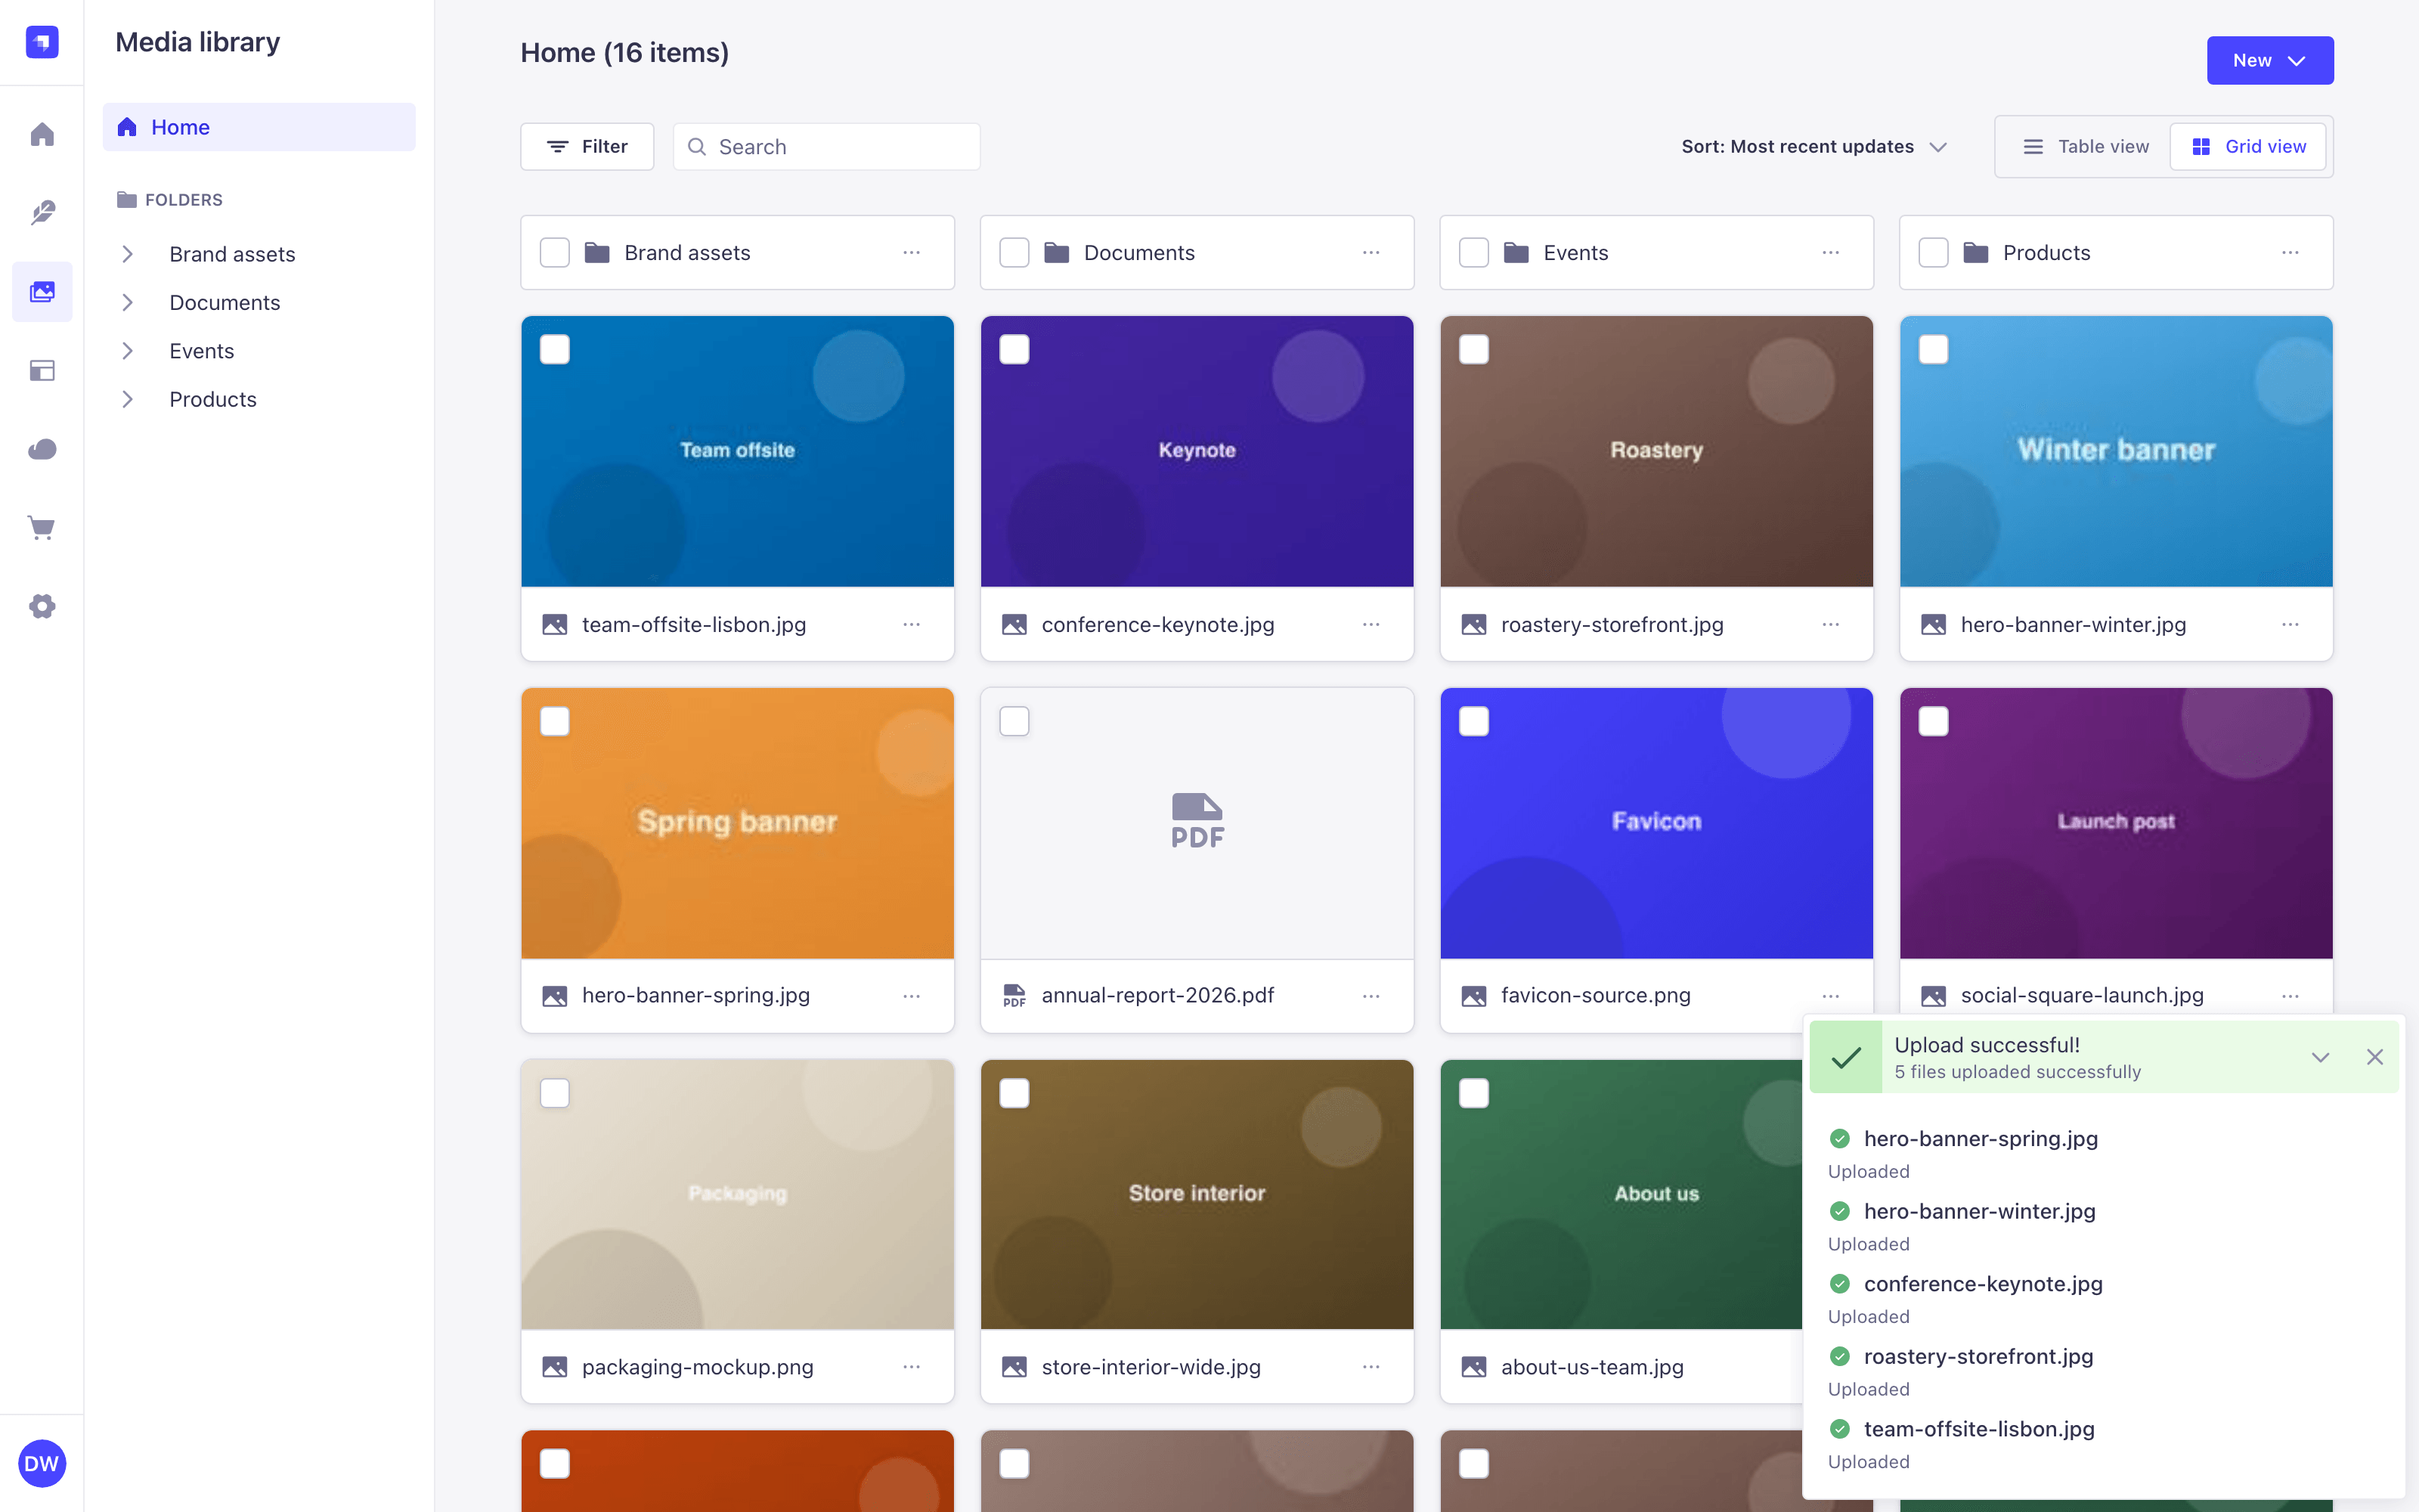The width and height of the screenshot is (2419, 1512).
Task: Open the Content Manager feather icon
Action: click(42, 212)
